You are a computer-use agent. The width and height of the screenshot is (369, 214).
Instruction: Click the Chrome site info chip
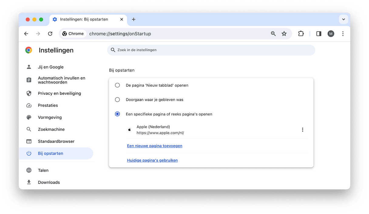pos(73,34)
